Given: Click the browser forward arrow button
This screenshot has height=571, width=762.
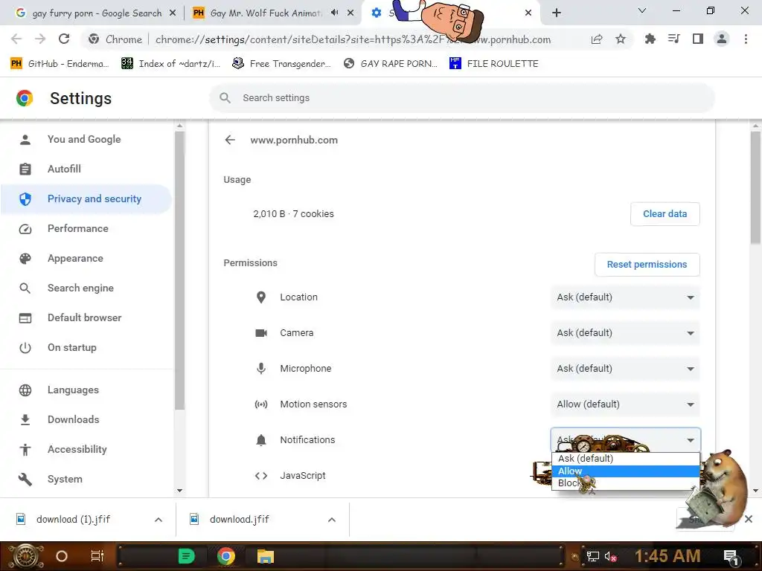Looking at the screenshot, I should click(x=40, y=39).
